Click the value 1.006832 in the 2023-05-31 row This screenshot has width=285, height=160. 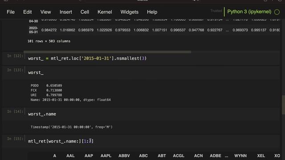pos(141,30)
